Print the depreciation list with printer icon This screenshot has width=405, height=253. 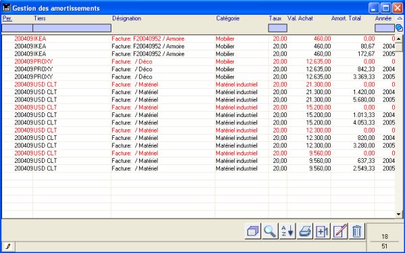point(305,231)
